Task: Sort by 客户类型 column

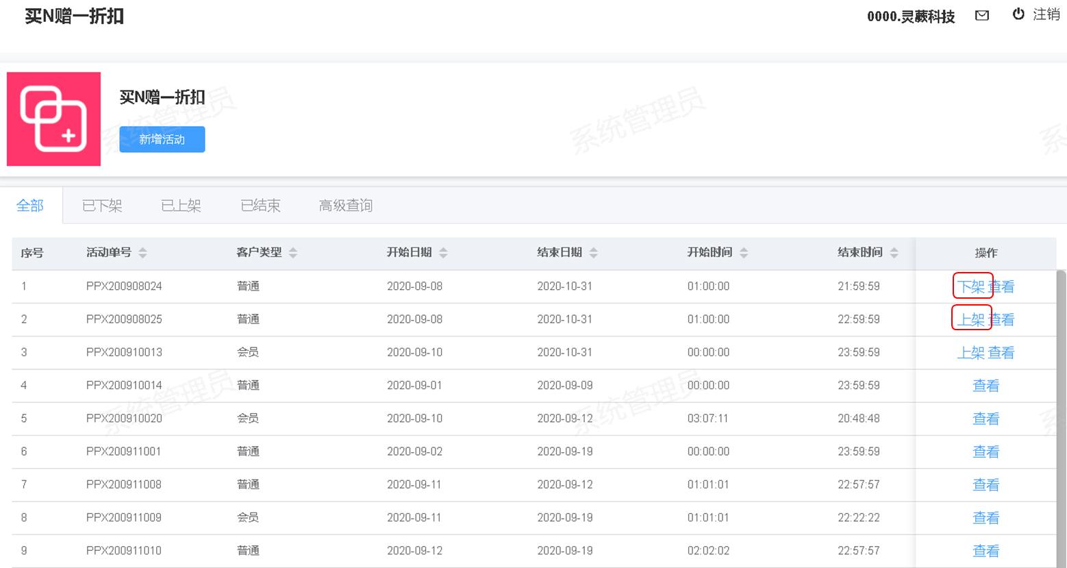Action: [x=293, y=253]
